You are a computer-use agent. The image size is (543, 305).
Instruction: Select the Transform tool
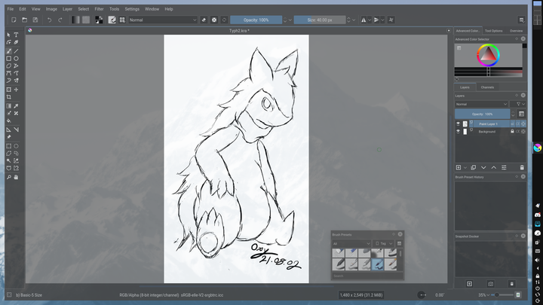8,90
